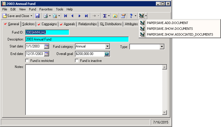
Task: Switch to the Solicitors tab
Action: pos(28,24)
